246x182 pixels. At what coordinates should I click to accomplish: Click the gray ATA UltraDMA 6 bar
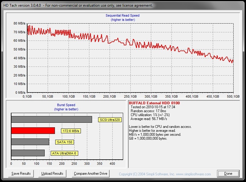(x=28, y=153)
